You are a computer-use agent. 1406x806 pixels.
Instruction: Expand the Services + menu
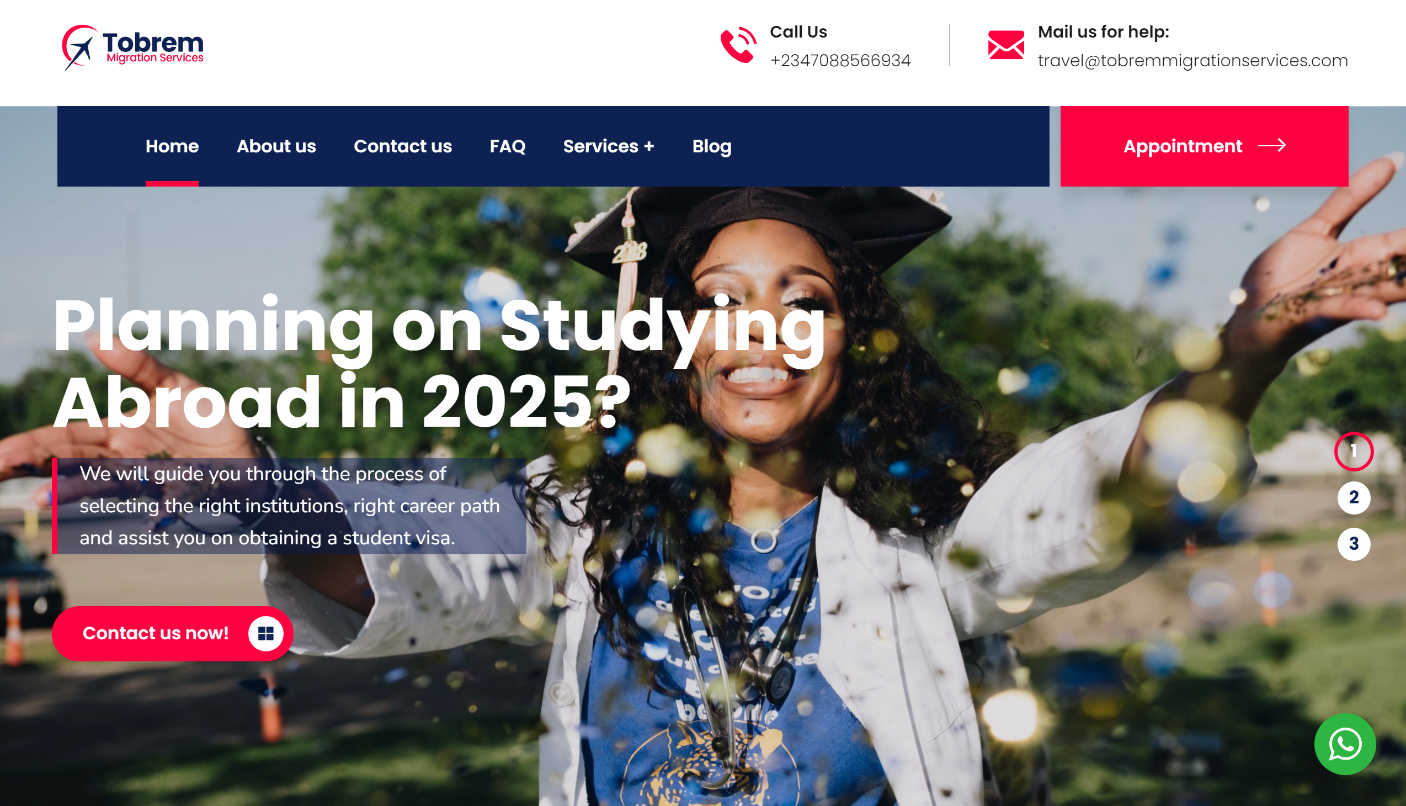click(608, 146)
